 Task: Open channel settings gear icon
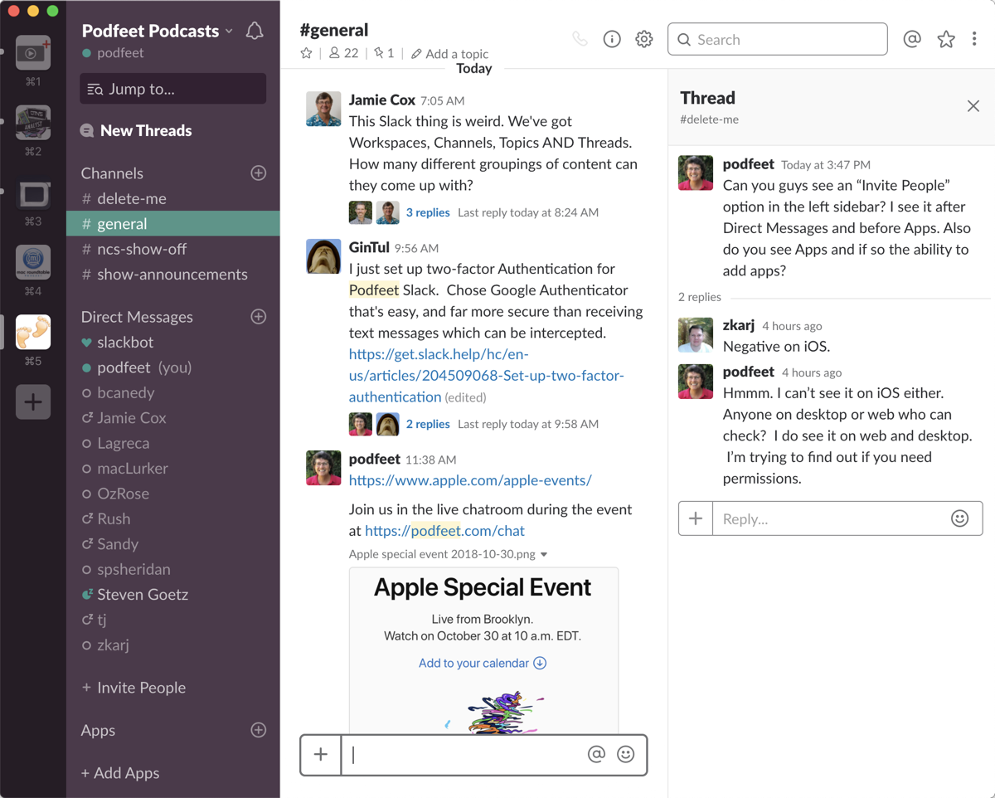[x=644, y=39]
